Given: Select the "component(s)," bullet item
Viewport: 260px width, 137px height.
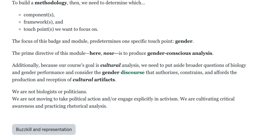Looking at the screenshot, I should 39,15.
